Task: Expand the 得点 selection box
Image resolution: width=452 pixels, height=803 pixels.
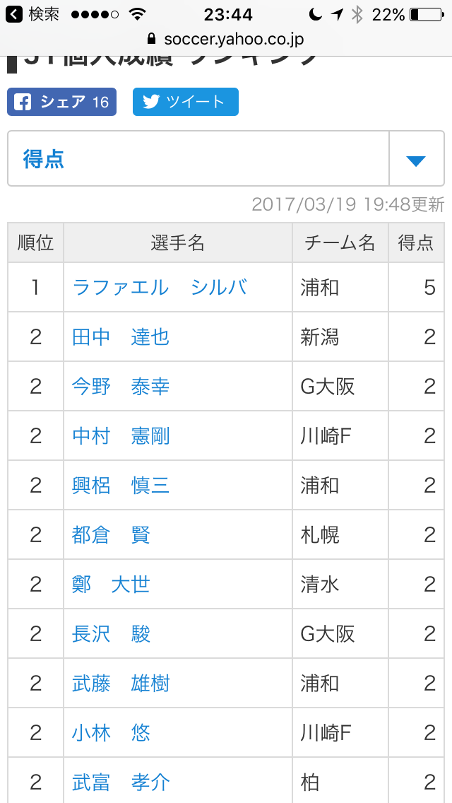Action: pyautogui.click(x=198, y=160)
